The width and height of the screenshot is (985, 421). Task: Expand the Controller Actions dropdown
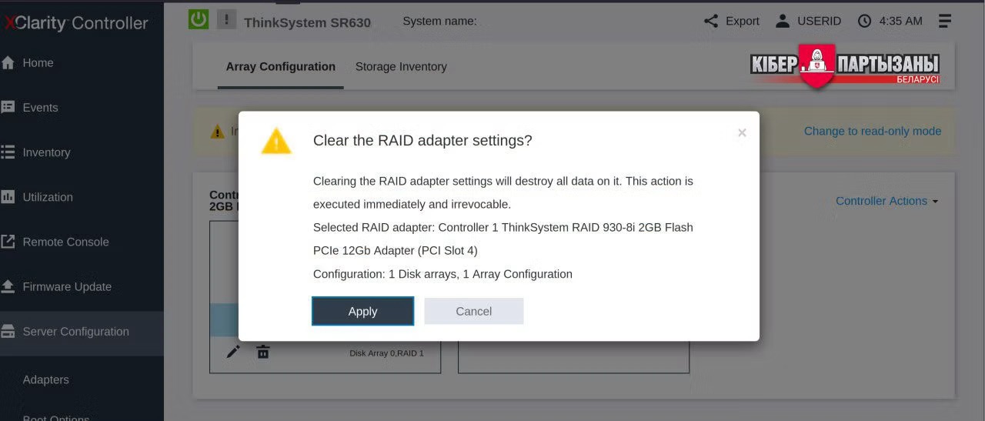tap(886, 201)
